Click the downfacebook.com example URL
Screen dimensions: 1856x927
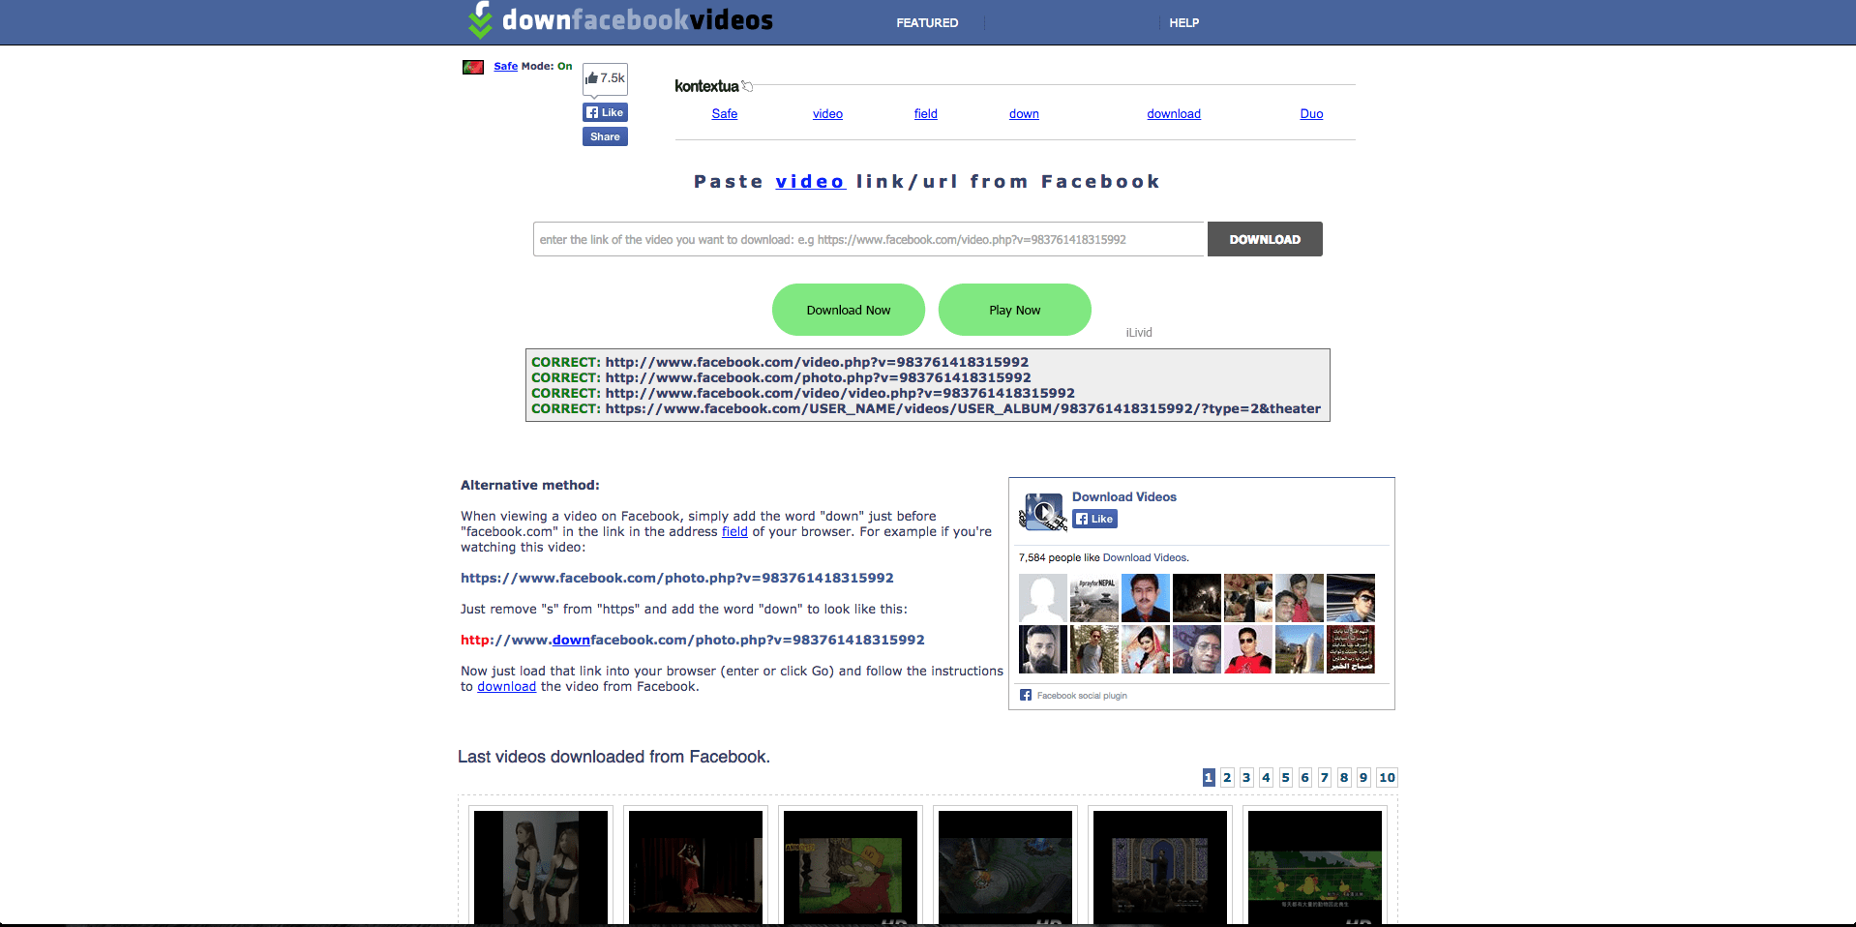click(693, 640)
